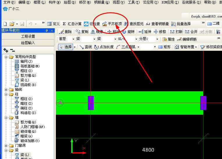Click 修改梁段 modify beam segment
The width and height of the screenshot is (222, 159).
211,47
